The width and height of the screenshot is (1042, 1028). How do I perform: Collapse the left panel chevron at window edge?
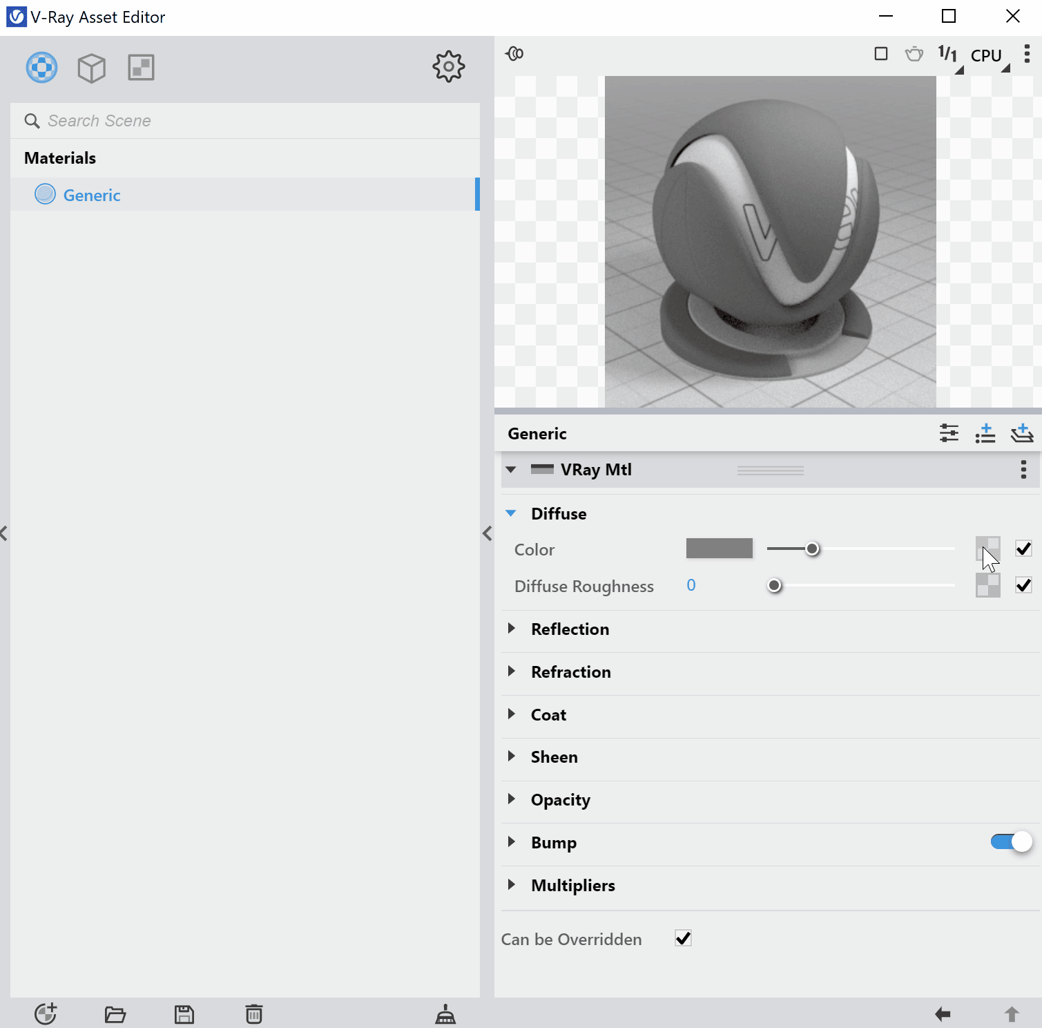[4, 533]
